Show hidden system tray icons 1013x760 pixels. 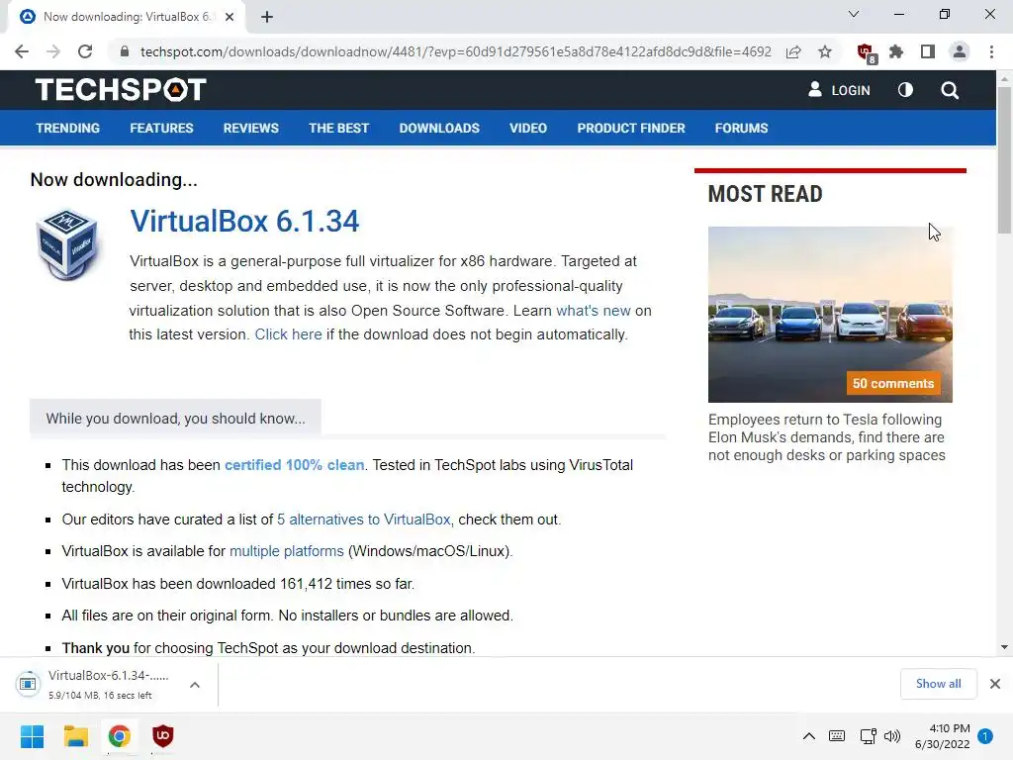(x=809, y=736)
